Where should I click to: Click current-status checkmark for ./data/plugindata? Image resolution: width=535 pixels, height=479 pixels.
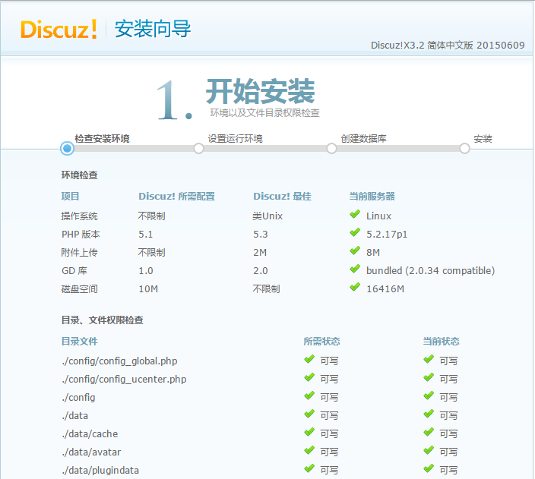(x=429, y=469)
